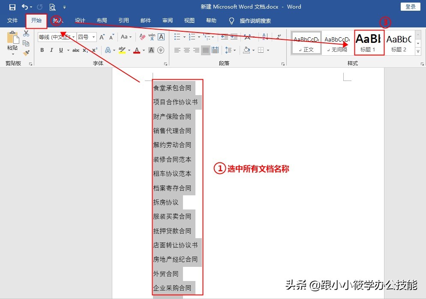Screen dimensions: 426x299
Task: Clear all formatting with the eraser icon
Action: tap(142, 37)
